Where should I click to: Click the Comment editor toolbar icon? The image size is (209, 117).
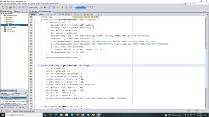99,14
